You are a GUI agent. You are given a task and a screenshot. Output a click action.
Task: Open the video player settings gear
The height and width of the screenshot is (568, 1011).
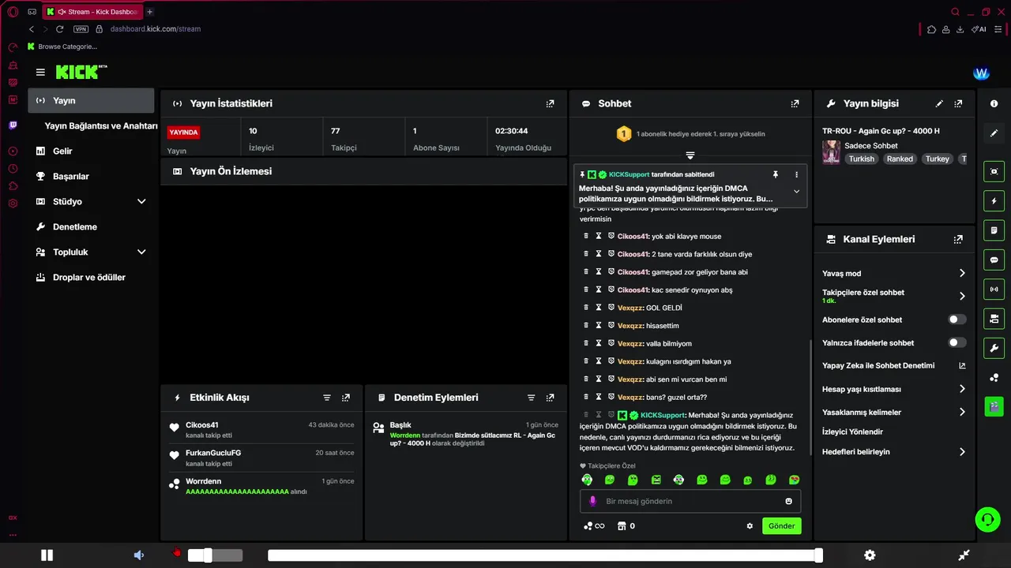pyautogui.click(x=870, y=555)
